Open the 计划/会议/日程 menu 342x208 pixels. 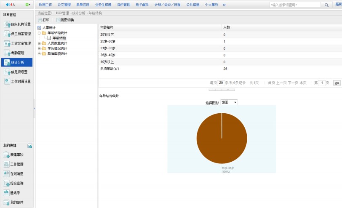[x=168, y=5]
